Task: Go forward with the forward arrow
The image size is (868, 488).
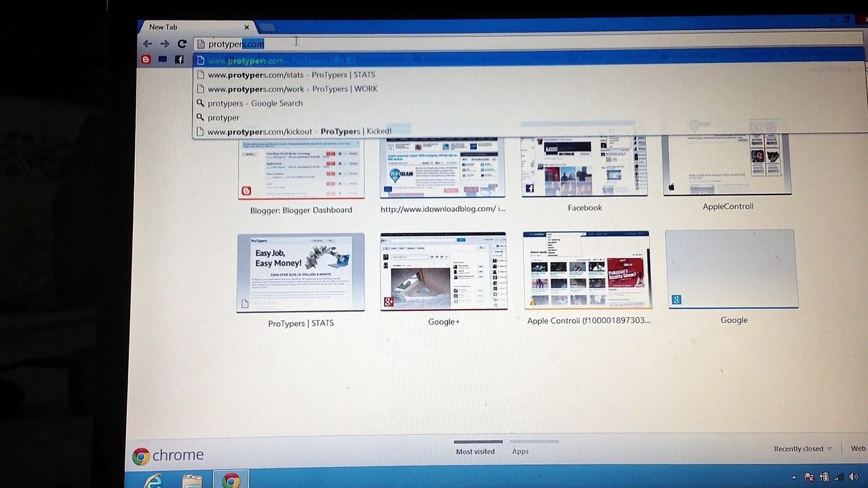Action: [165, 44]
